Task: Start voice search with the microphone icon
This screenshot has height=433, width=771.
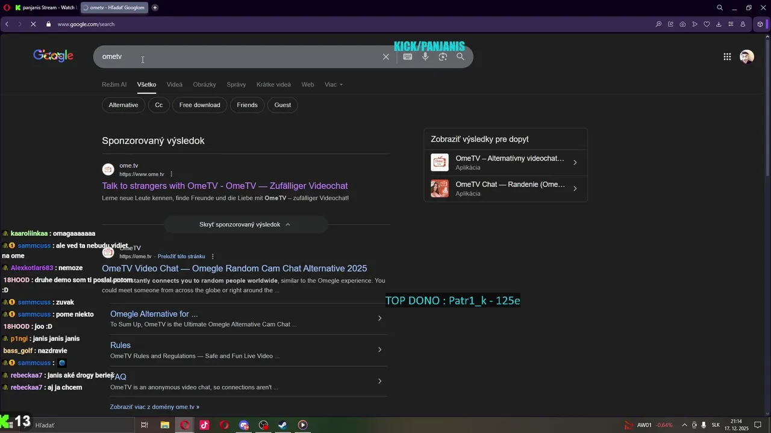Action: tap(425, 57)
